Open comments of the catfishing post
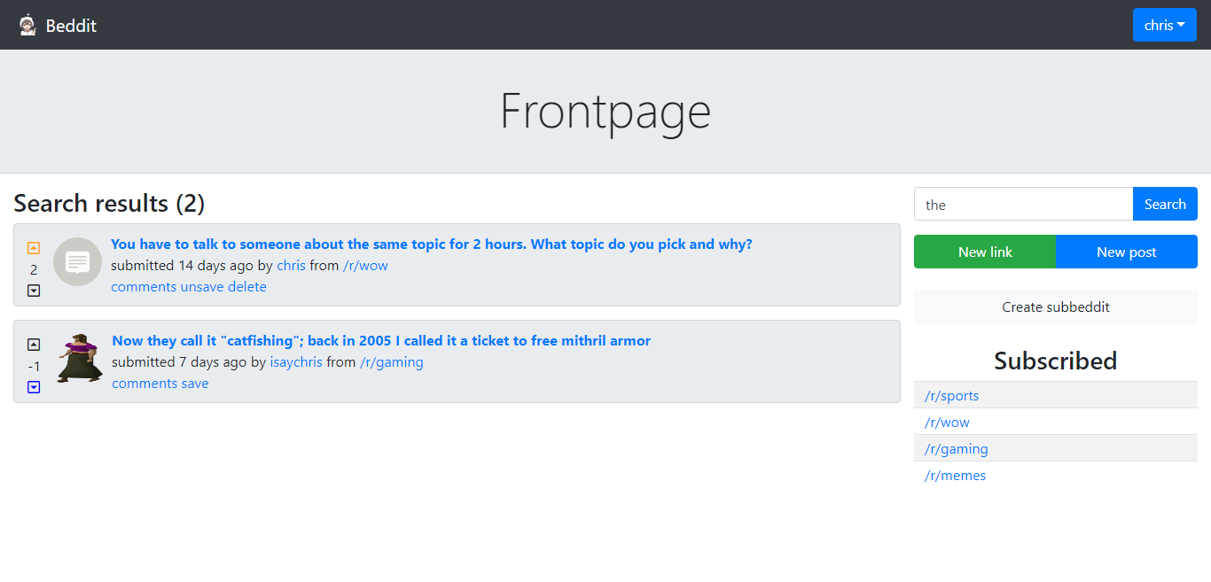The width and height of the screenshot is (1211, 582). (145, 384)
